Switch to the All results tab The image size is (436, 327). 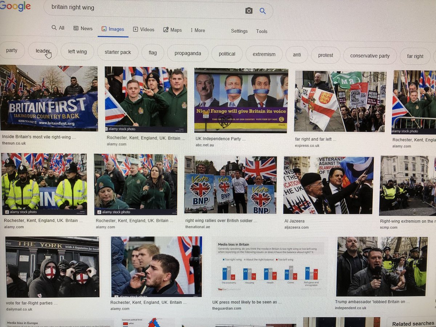click(58, 28)
